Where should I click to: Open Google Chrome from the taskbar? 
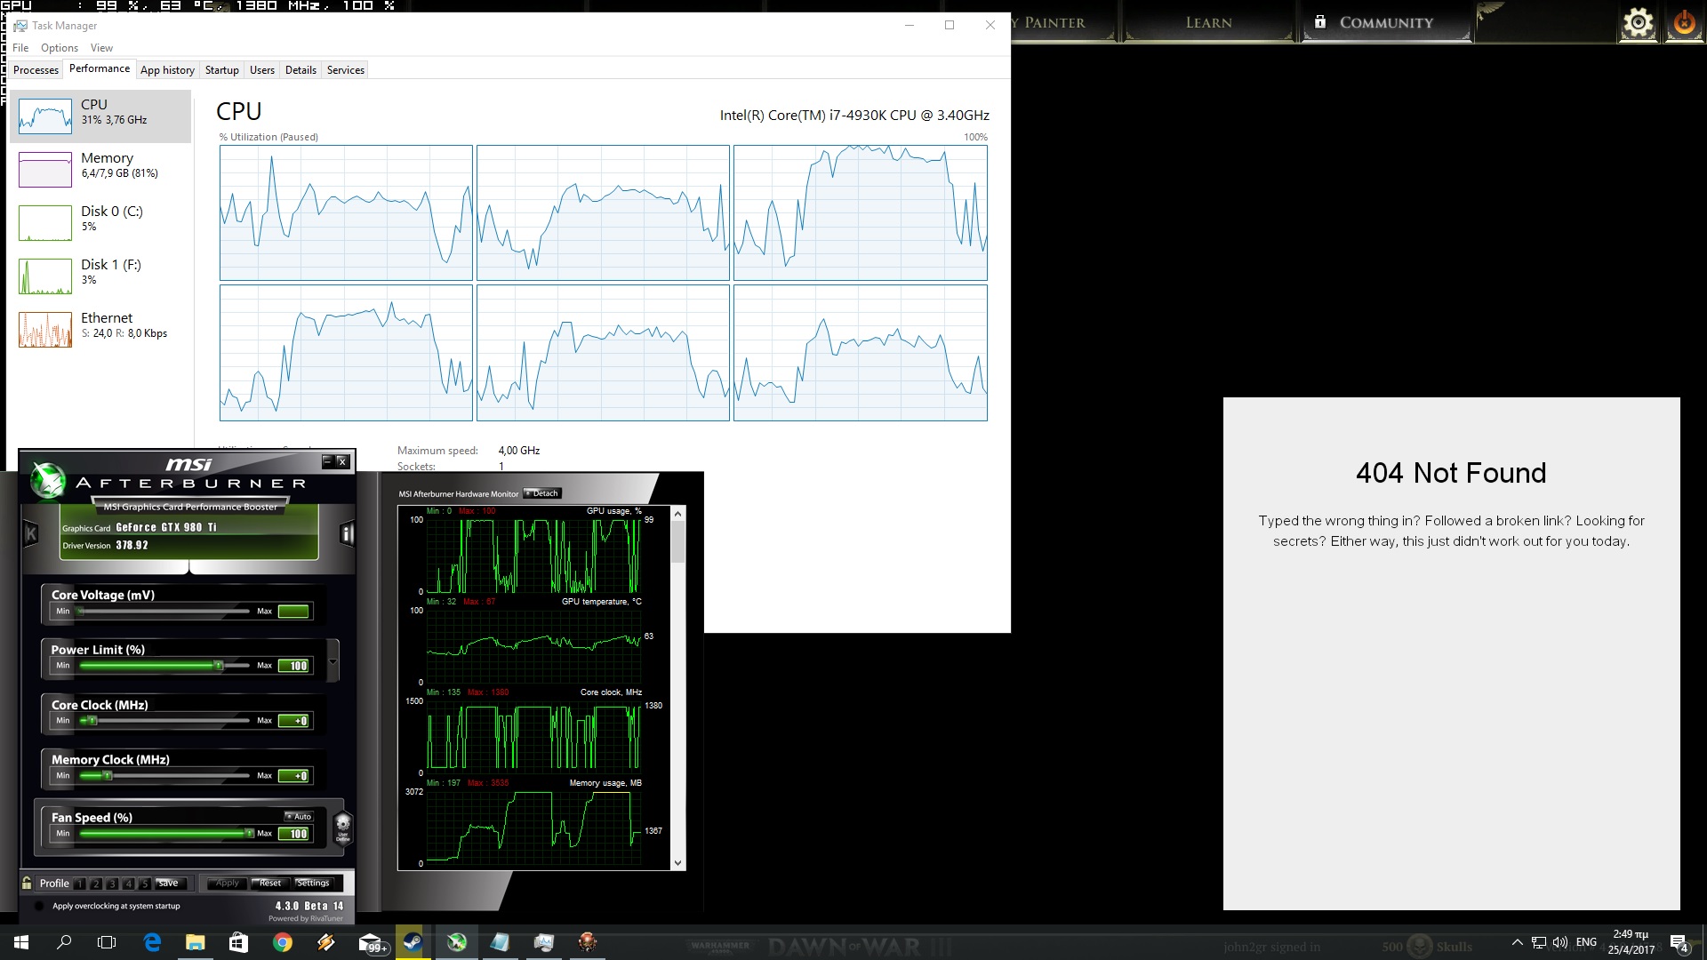click(x=283, y=942)
